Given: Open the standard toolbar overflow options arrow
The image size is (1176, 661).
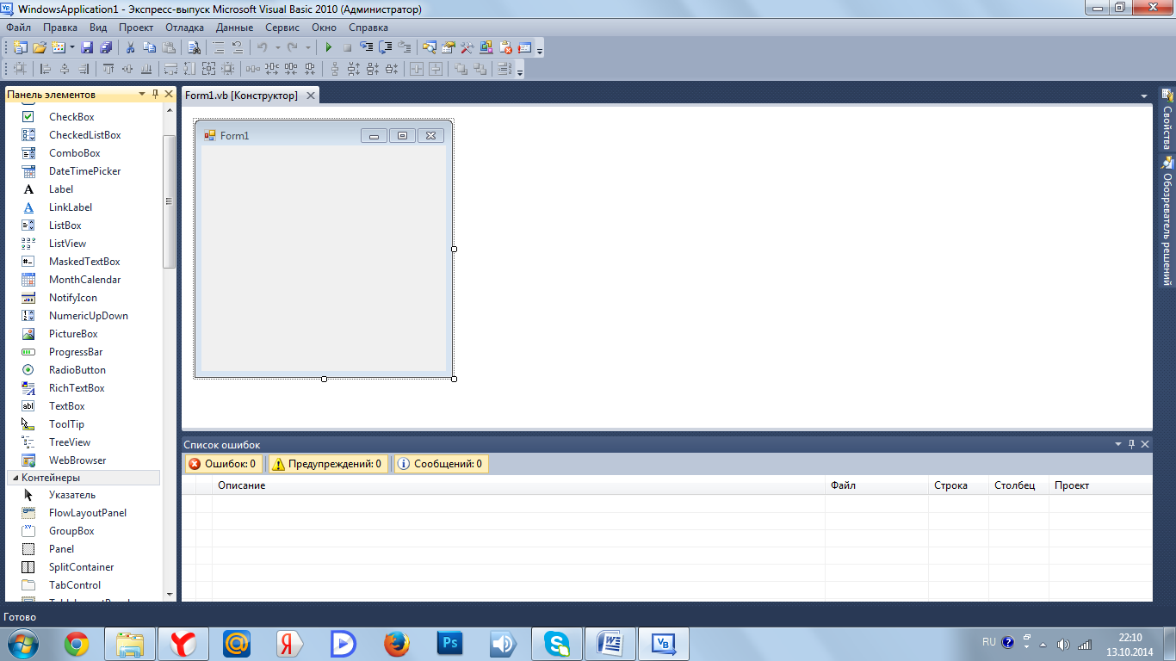Looking at the screenshot, I should click(x=540, y=50).
